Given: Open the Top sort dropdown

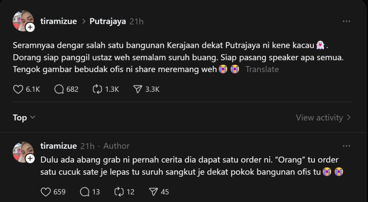Looking at the screenshot, I should pyautogui.click(x=24, y=118).
